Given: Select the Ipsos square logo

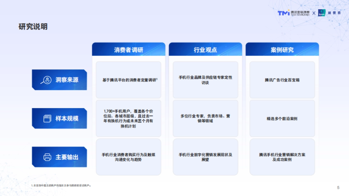Looking at the screenshot, I should click(322, 13).
